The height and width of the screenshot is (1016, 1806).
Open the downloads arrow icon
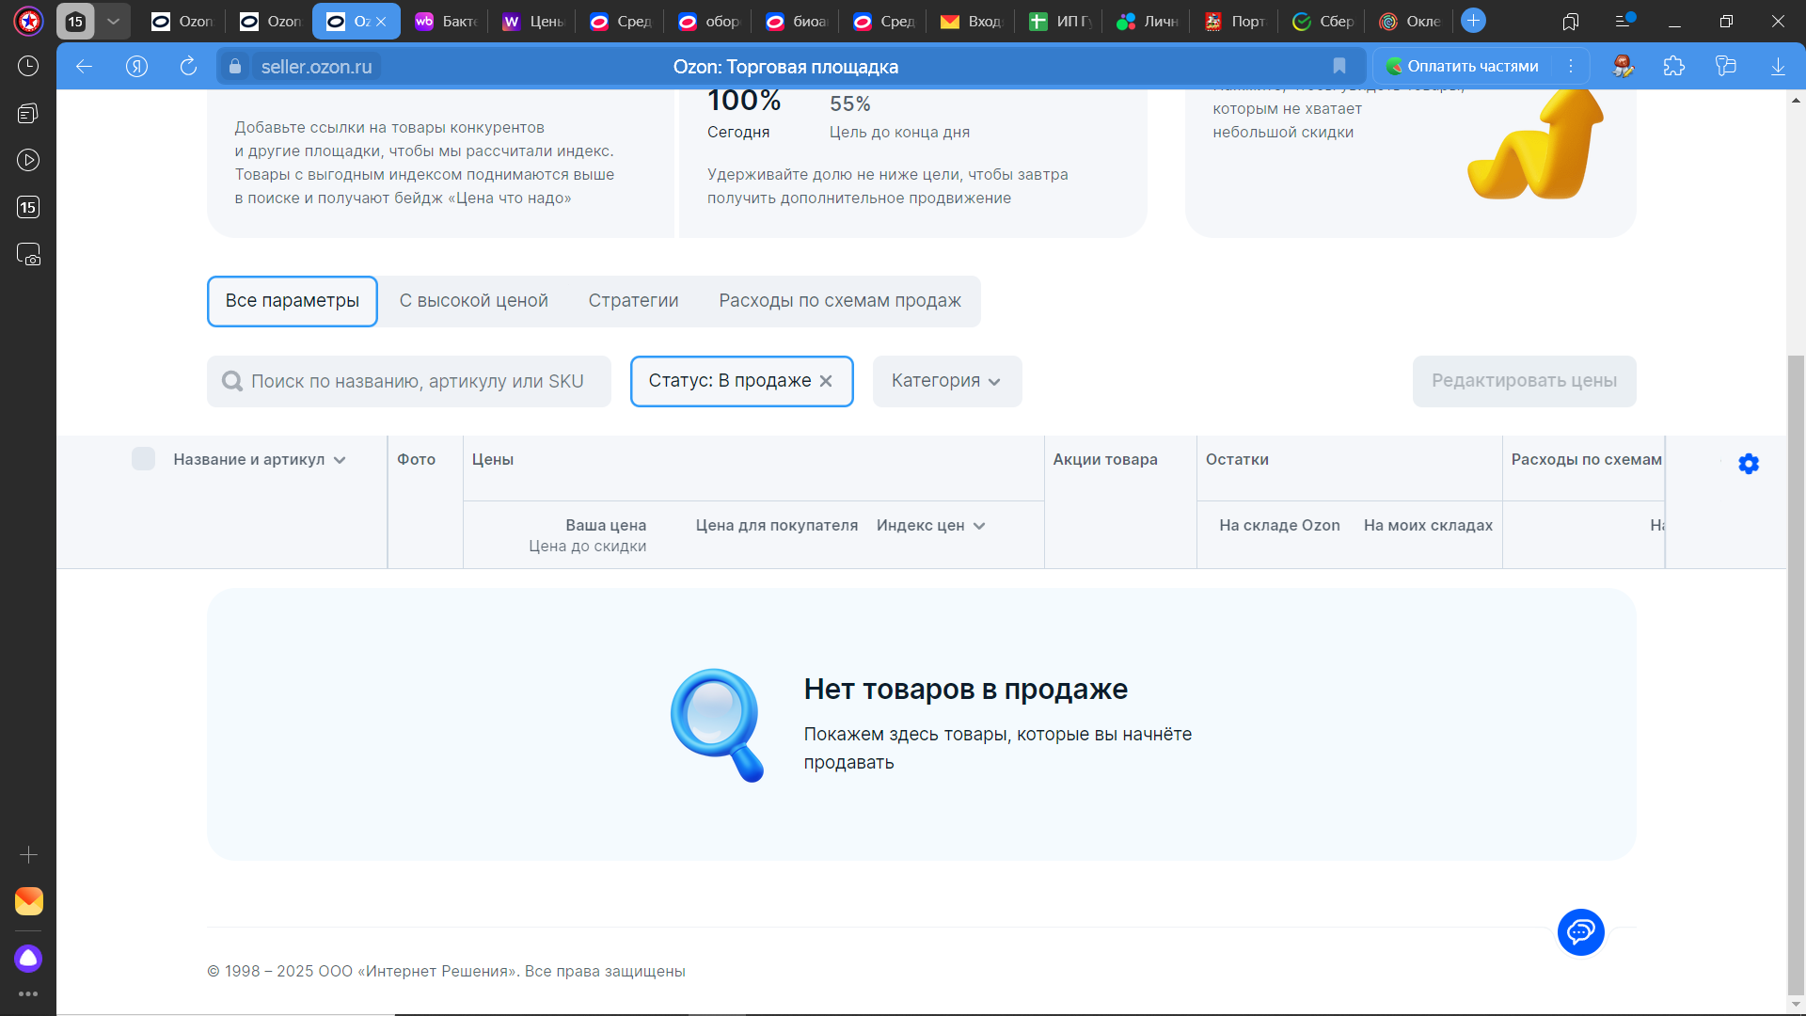click(1777, 66)
